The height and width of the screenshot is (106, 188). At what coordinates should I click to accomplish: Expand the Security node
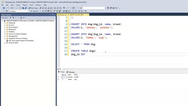tap(5, 25)
